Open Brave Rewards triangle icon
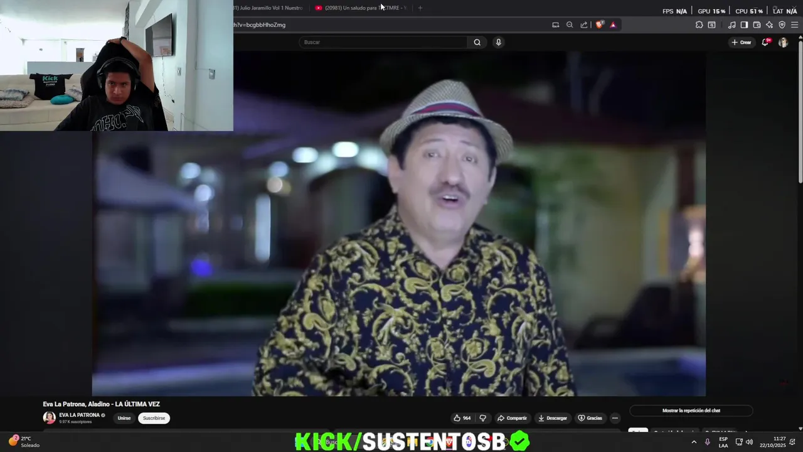 tap(613, 25)
